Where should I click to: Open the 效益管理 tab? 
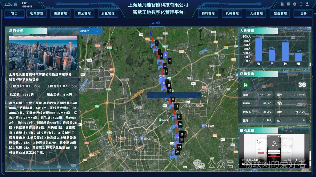point(280,13)
